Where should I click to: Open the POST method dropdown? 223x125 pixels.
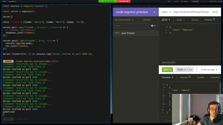tap(166, 12)
